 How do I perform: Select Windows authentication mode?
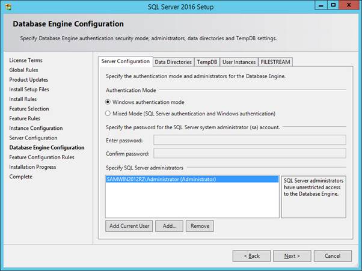click(x=145, y=102)
